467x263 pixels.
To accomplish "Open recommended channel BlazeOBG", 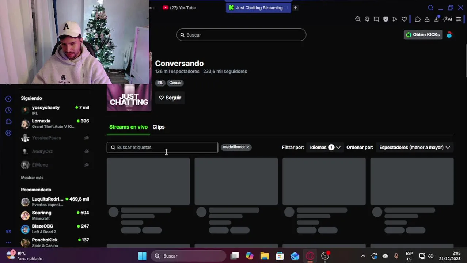I will 55,229.
